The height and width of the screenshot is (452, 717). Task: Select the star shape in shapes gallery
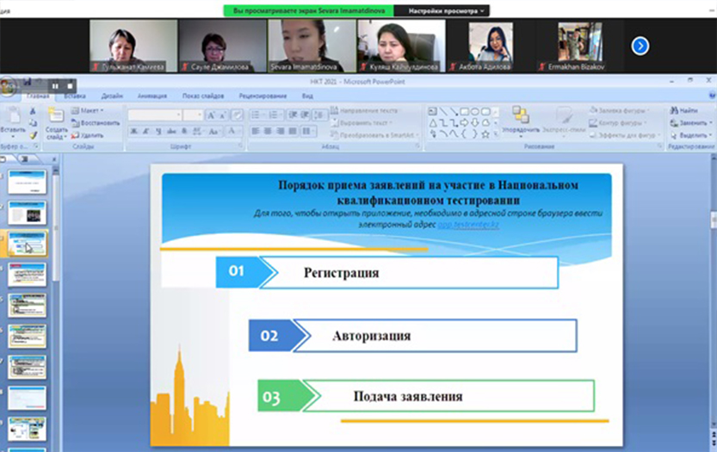pos(485,133)
